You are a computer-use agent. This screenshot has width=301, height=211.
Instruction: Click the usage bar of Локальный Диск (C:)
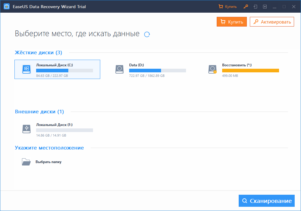pyautogui.click(x=64, y=71)
